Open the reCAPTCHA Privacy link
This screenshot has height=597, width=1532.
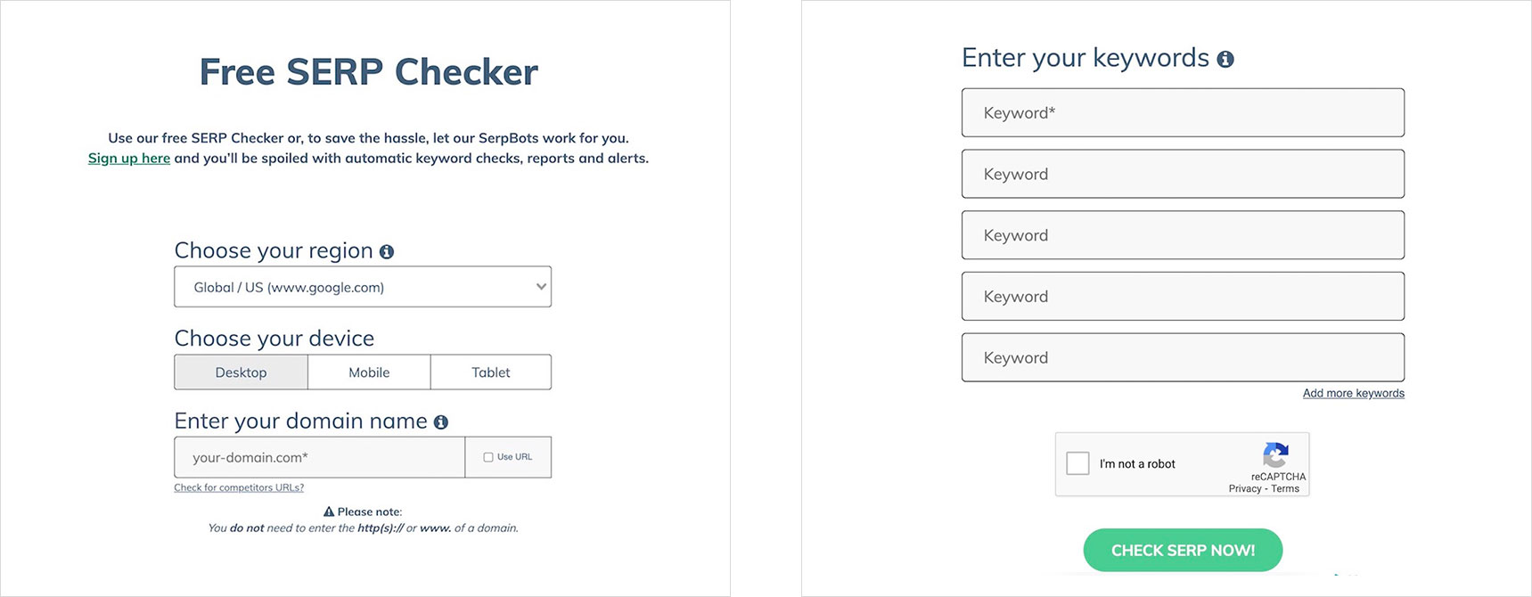[x=1245, y=488]
